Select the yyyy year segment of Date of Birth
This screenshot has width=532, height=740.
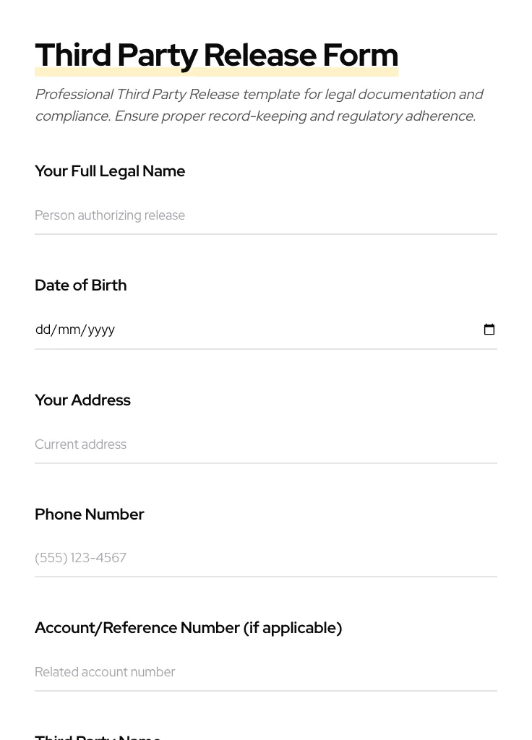pyautogui.click(x=101, y=330)
